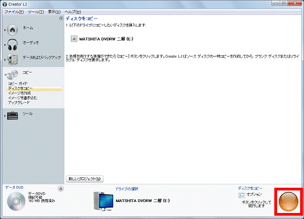Click the eject icon beside MATSHITA DVDRW drive
This screenshot has width=304, height=219.
click(74, 39)
